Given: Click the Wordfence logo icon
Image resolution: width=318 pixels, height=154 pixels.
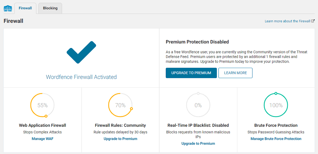Looking at the screenshot, I should [x=8, y=8].
